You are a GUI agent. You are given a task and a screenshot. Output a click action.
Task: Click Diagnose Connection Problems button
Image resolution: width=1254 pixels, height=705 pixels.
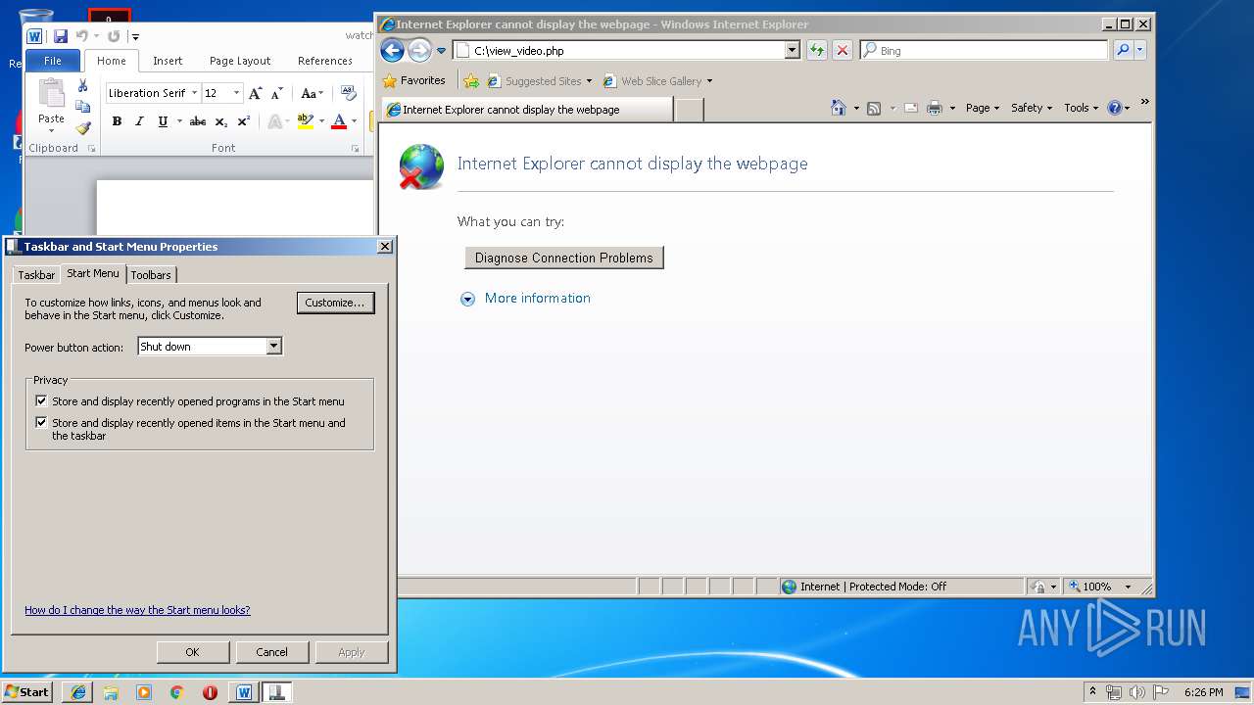564,258
